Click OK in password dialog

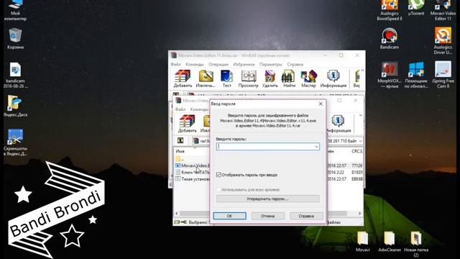[x=229, y=216]
